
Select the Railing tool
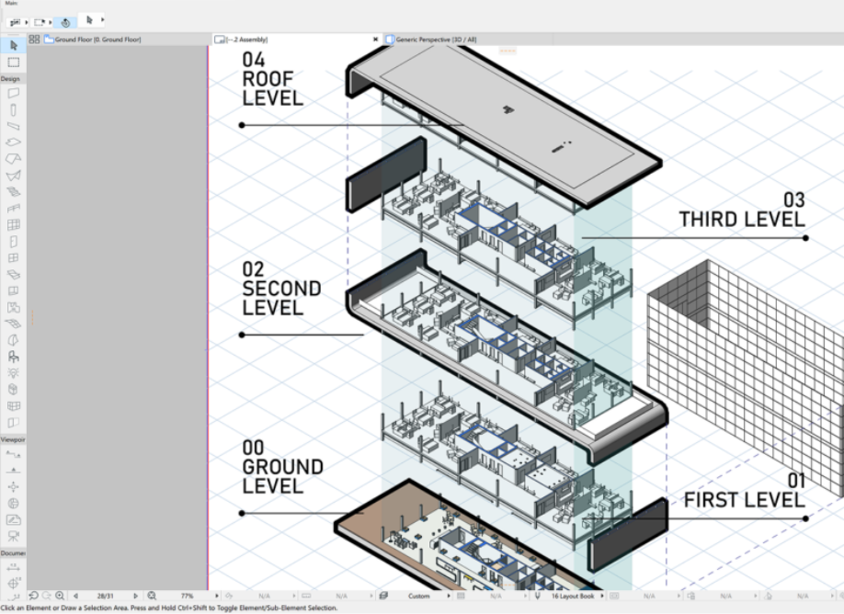pyautogui.click(x=14, y=209)
